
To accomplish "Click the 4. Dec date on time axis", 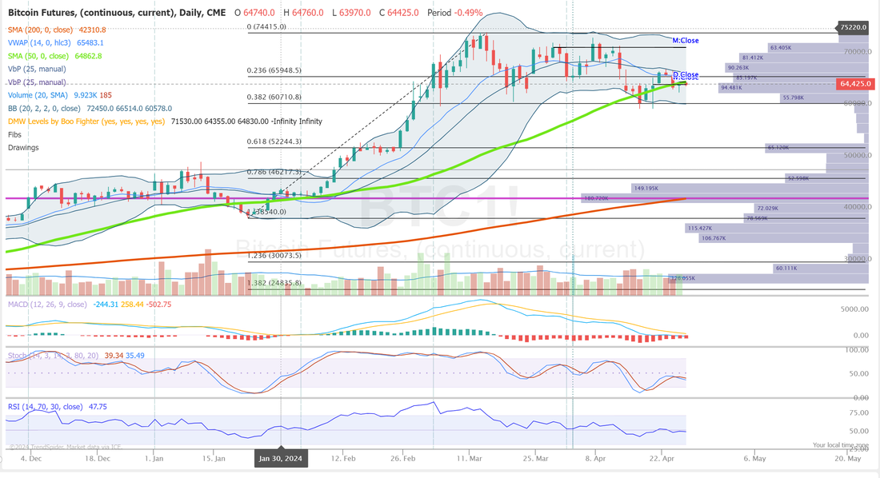I will coord(31,458).
